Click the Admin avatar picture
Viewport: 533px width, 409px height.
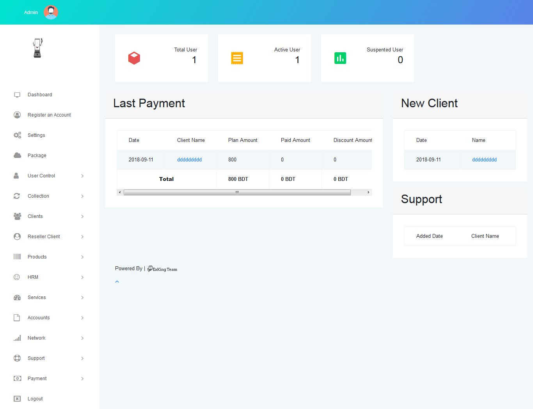(51, 12)
